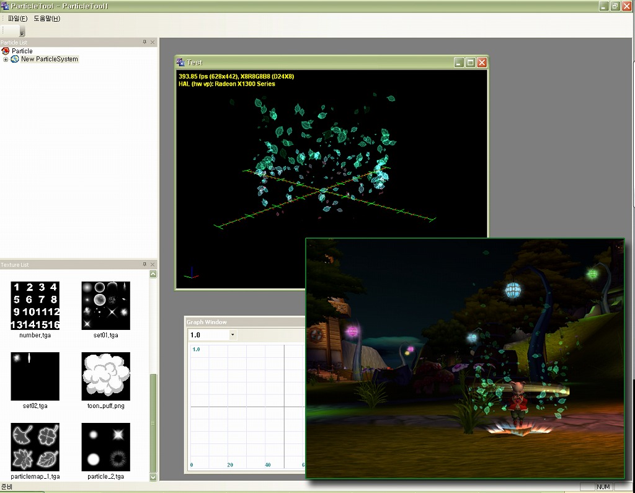Open the 도움말(H) menu
The width and height of the screenshot is (635, 493).
click(47, 19)
